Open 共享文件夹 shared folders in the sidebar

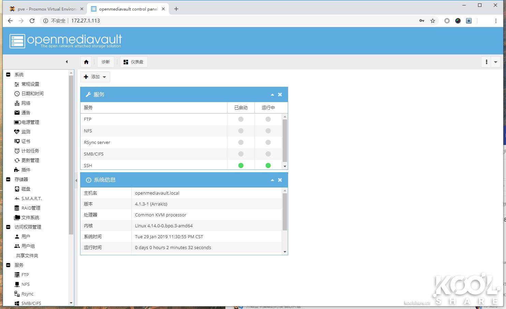tap(27, 256)
